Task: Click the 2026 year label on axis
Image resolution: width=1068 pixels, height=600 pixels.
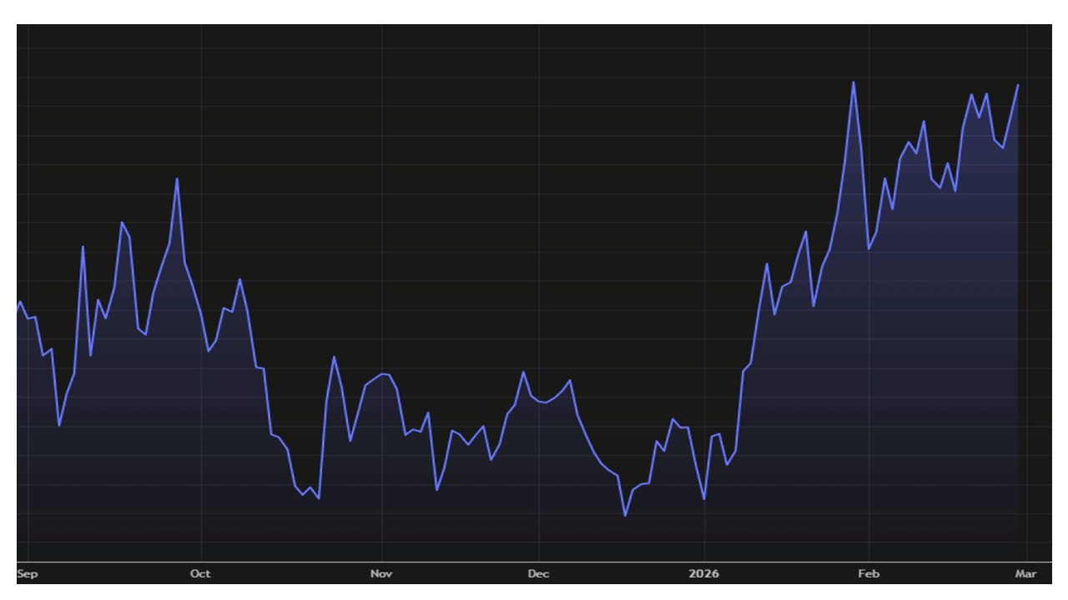Action: 704,573
